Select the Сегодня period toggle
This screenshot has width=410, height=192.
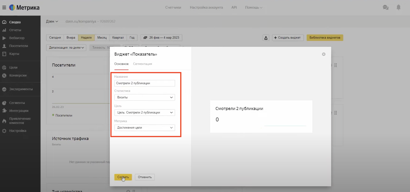[55, 38]
